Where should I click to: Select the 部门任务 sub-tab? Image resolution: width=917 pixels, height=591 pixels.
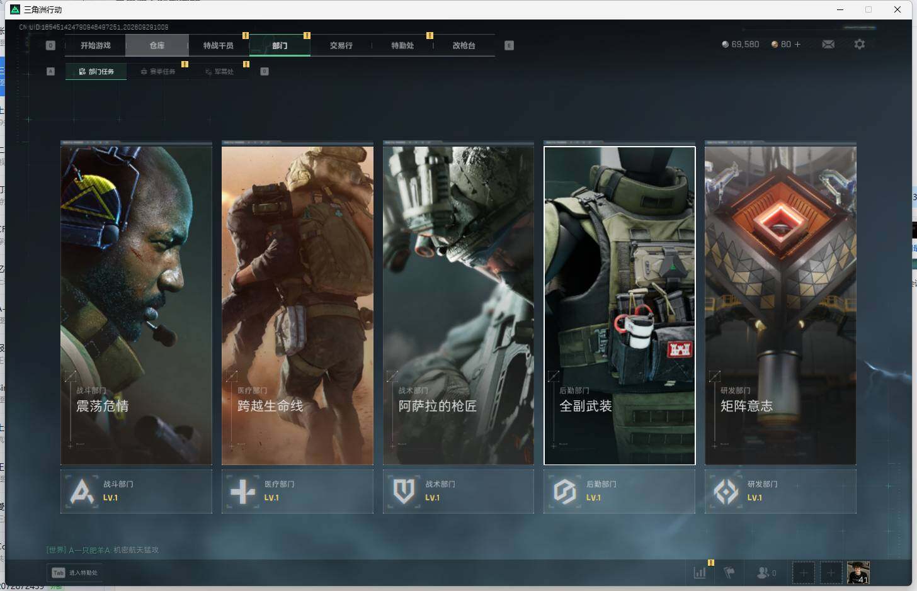[96, 72]
